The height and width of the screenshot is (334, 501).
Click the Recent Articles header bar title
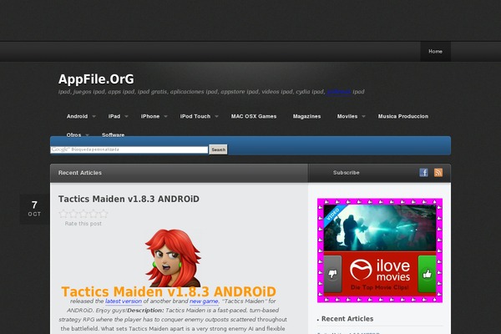(80, 173)
